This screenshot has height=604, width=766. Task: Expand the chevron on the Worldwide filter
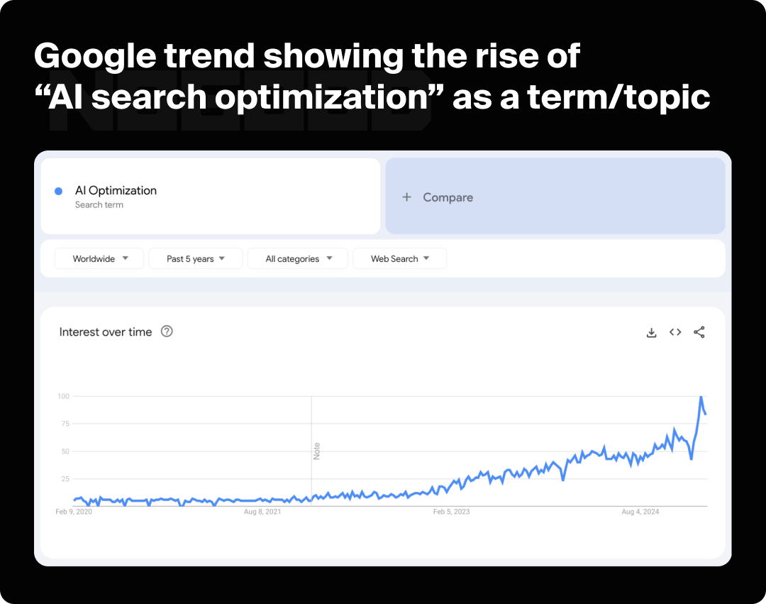(126, 258)
